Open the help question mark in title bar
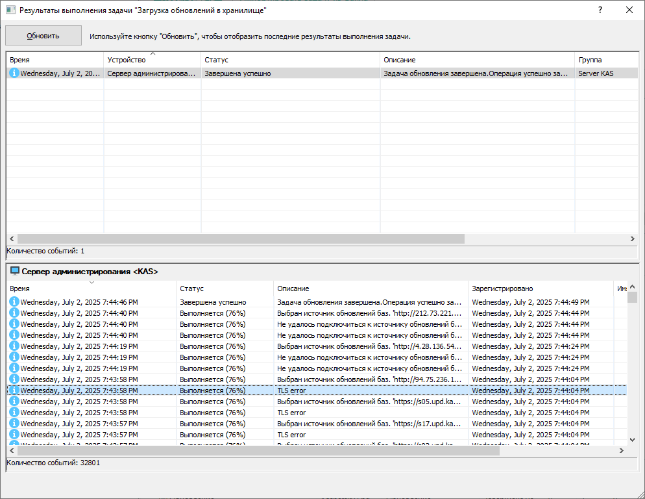The image size is (645, 499). (x=600, y=10)
